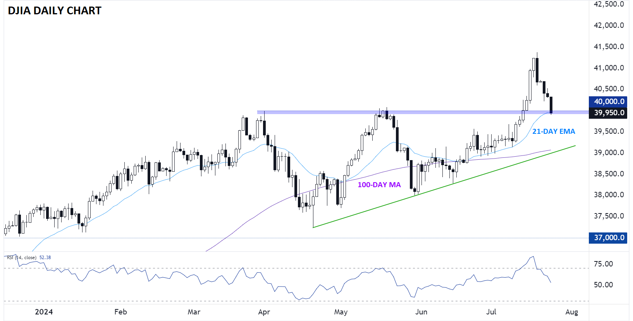
Task: Click the 2024 date label
Action: click(44, 312)
